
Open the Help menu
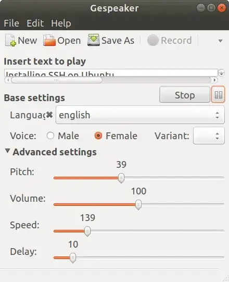pyautogui.click(x=61, y=23)
